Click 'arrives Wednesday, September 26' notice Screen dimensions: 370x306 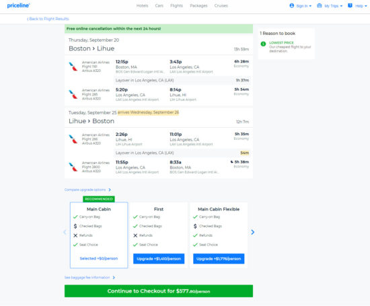(148, 112)
